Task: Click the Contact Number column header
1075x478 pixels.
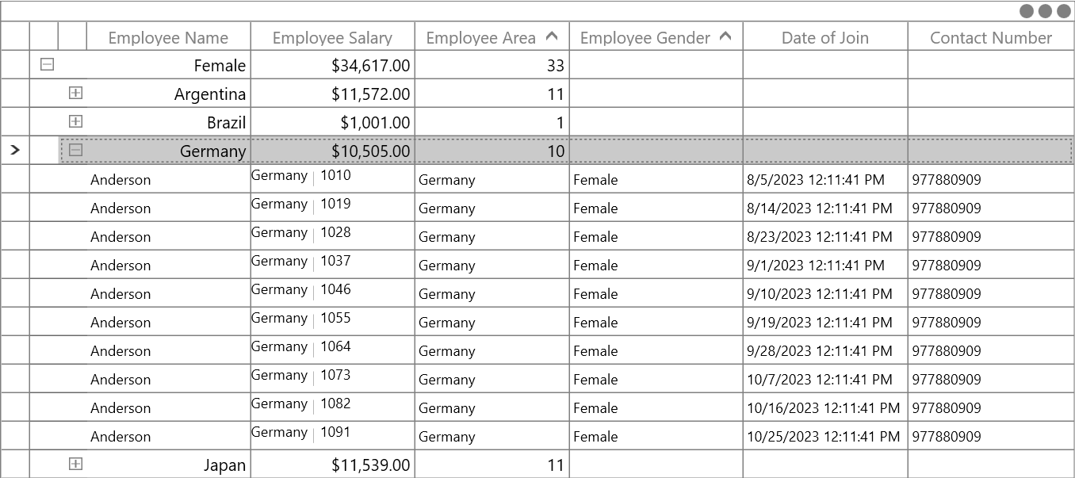Action: click(991, 37)
